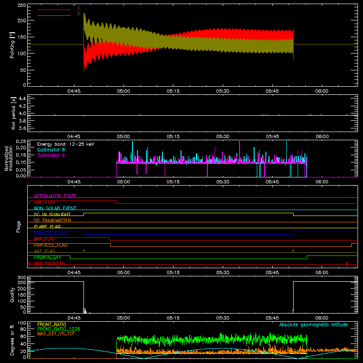The image size is (363, 363).
Task: Click 05:45 time label under Quality plot
Action: 272,318
